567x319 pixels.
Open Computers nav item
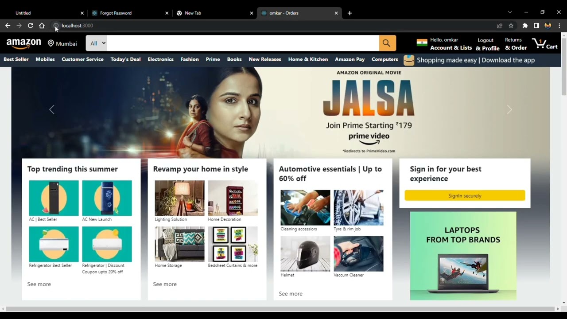click(384, 59)
